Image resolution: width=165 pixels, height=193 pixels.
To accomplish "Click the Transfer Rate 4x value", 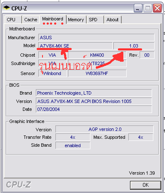I will tap(72, 137).
